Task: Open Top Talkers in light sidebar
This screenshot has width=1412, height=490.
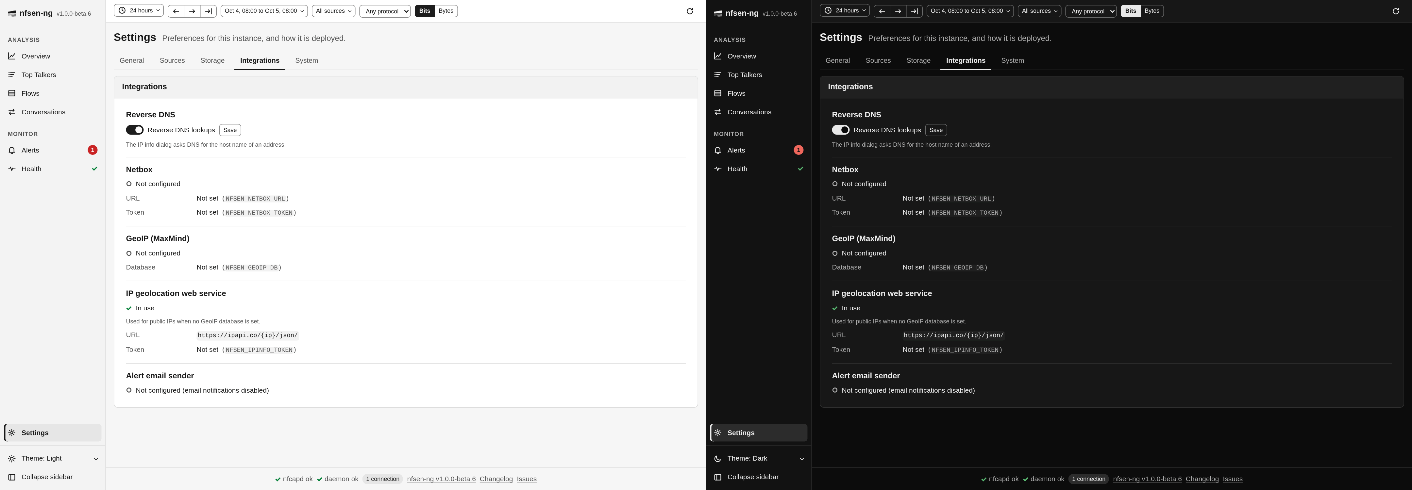Action: coord(53,74)
